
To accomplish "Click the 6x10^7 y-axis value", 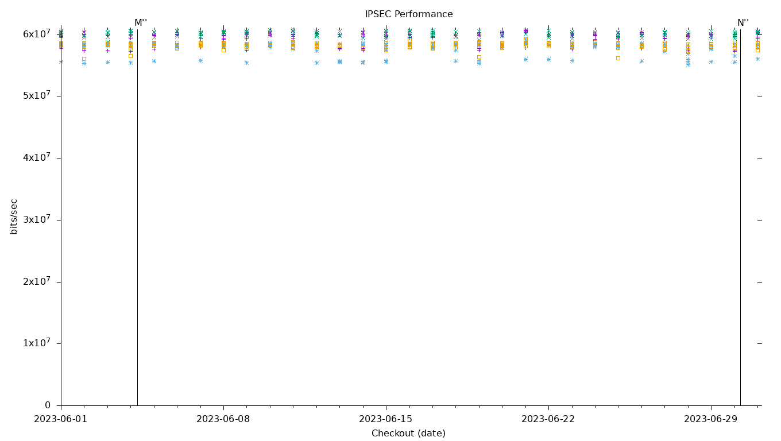I will click(x=37, y=33).
